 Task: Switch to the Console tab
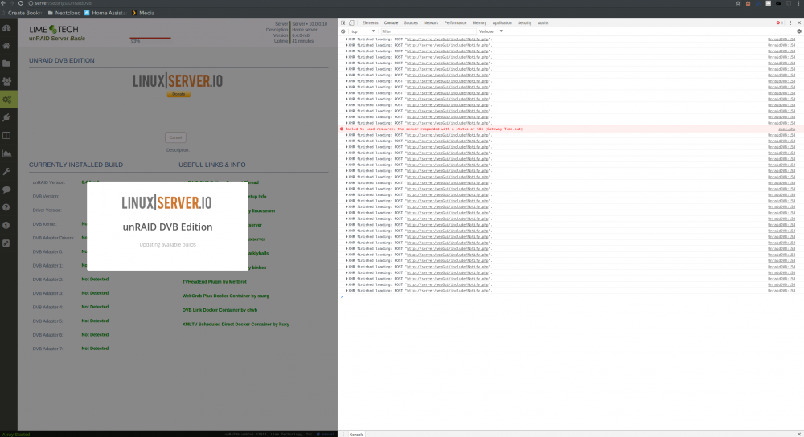pos(391,23)
